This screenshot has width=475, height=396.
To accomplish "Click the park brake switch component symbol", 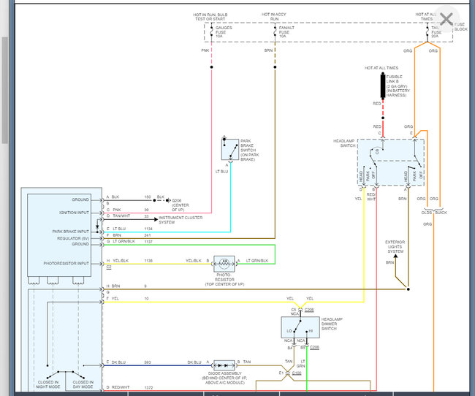I will tap(230, 149).
